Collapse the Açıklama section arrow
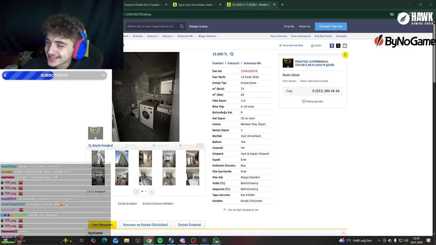 343,233
